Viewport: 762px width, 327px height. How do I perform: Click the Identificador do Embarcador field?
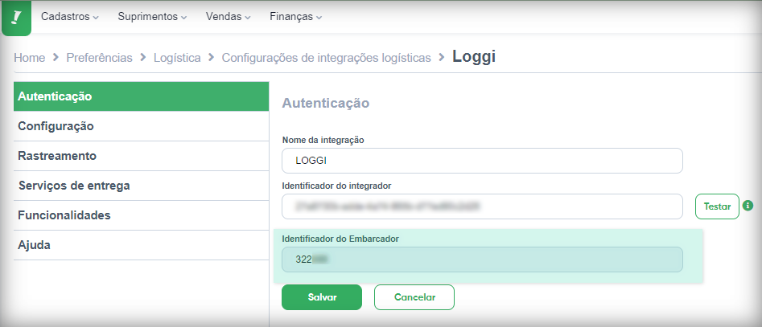click(x=482, y=260)
